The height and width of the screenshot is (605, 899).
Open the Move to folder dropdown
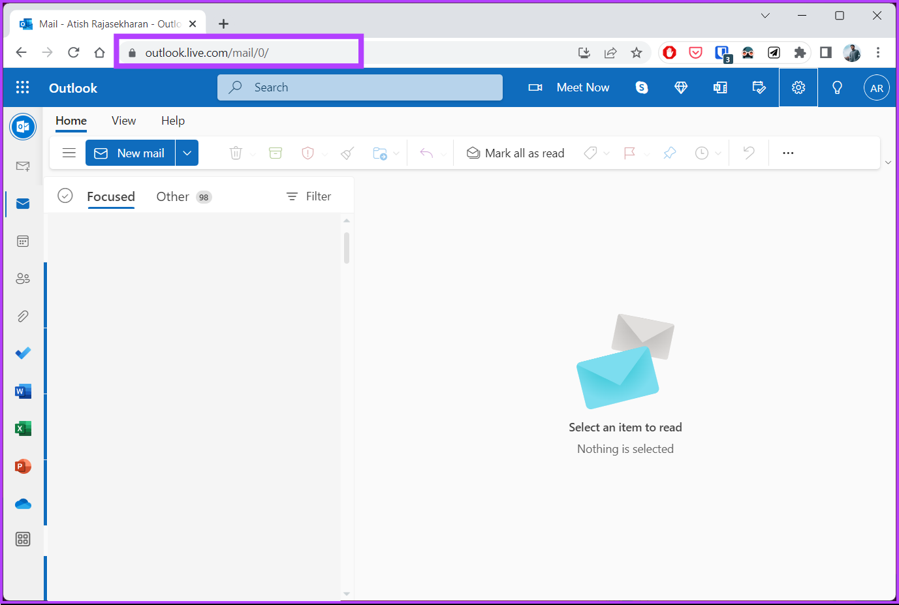[x=396, y=153]
